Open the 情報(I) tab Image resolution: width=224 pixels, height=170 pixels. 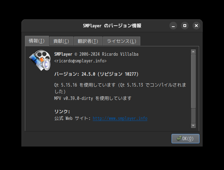point(37,41)
